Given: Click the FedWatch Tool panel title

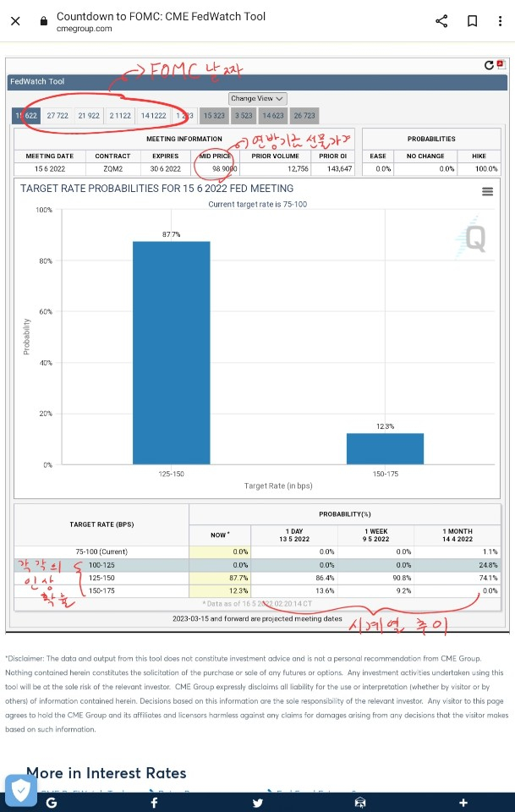Looking at the screenshot, I should coord(37,82).
